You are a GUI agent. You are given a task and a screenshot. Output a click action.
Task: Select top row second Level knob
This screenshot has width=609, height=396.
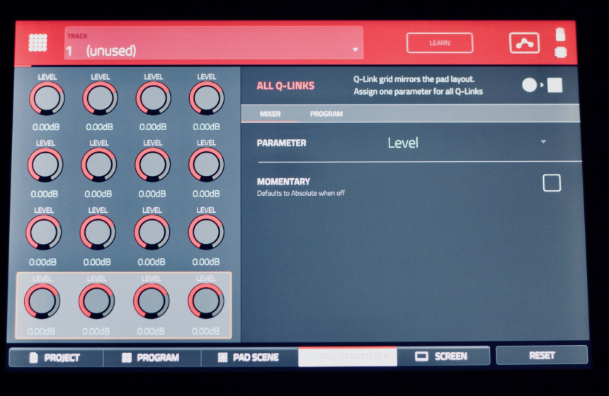point(100,98)
